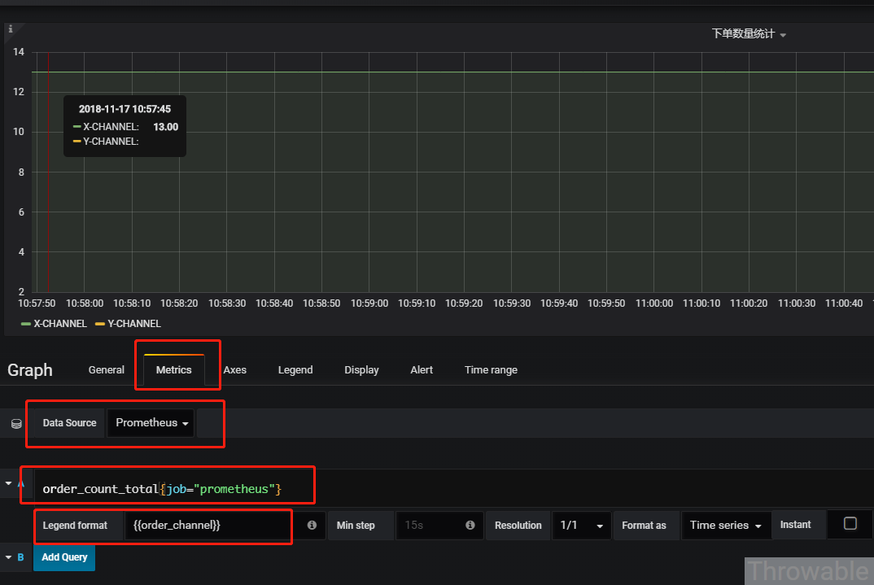Open the Time range tab
874x585 pixels.
491,370
